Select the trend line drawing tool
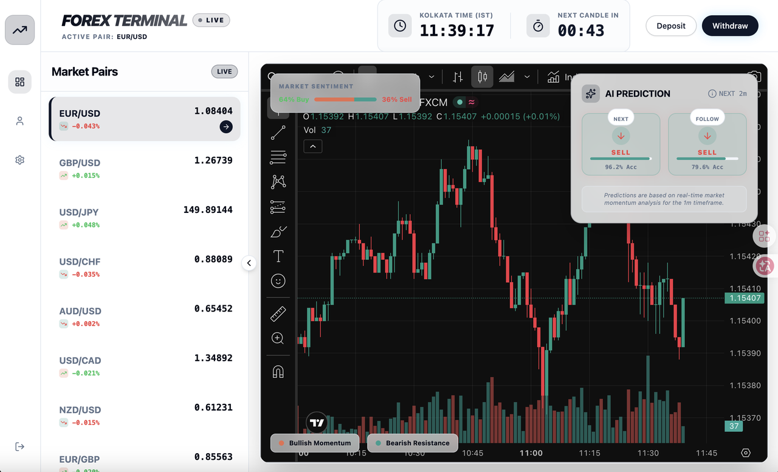 click(278, 133)
